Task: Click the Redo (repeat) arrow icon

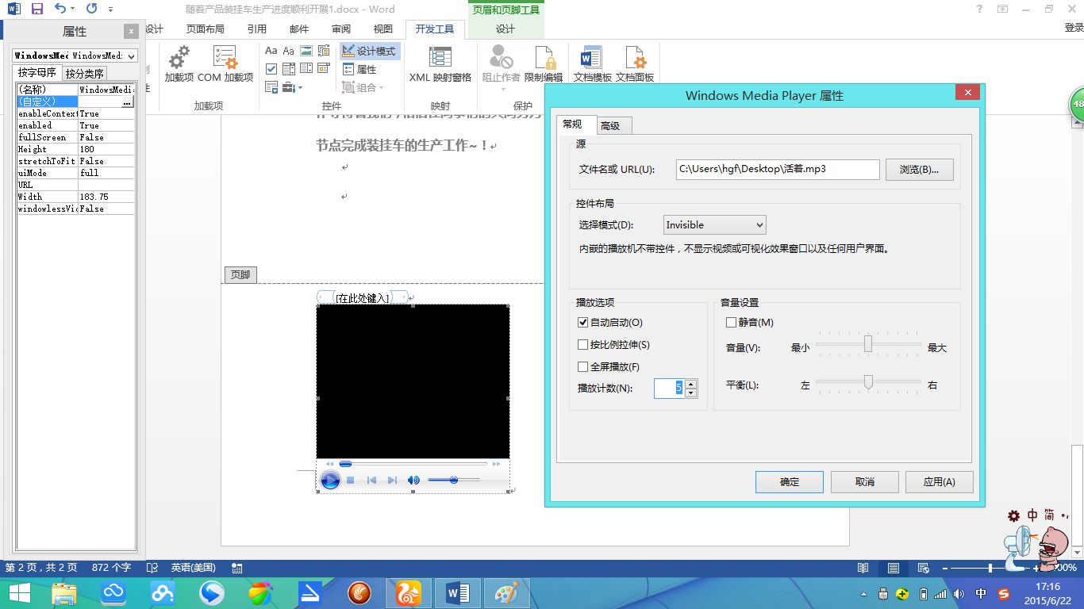Action: point(91,9)
